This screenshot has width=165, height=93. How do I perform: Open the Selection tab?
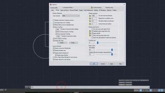pyautogui.click(x=109, y=10)
